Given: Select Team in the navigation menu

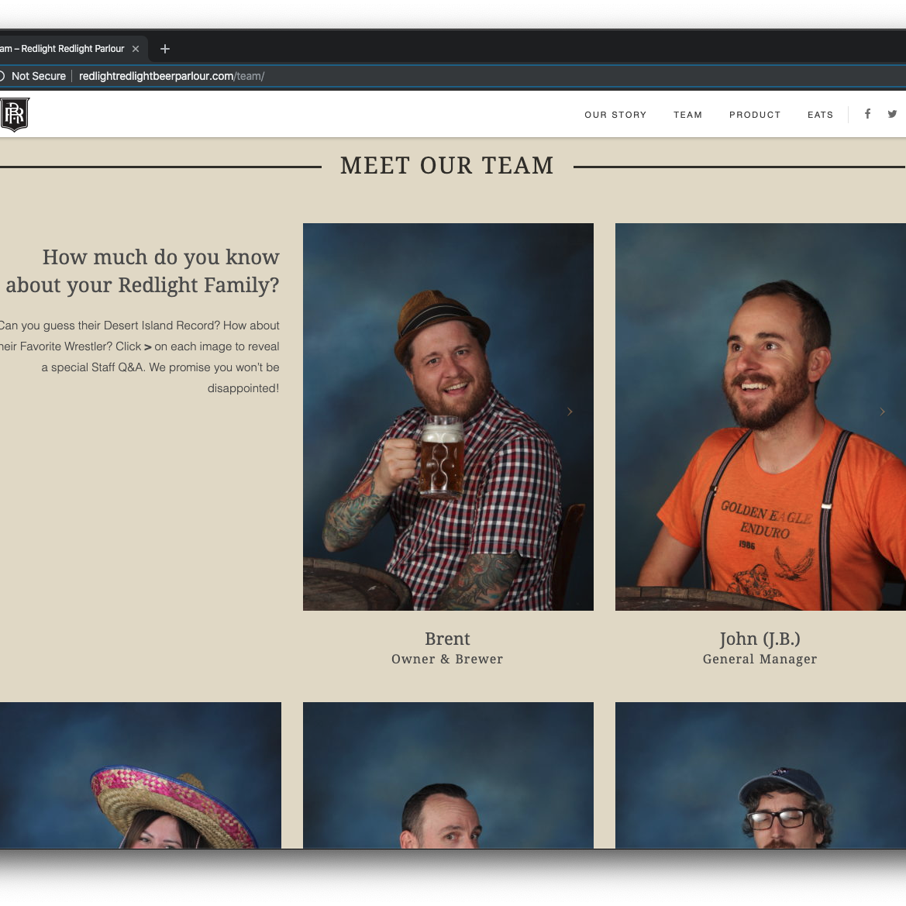Looking at the screenshot, I should click(687, 115).
